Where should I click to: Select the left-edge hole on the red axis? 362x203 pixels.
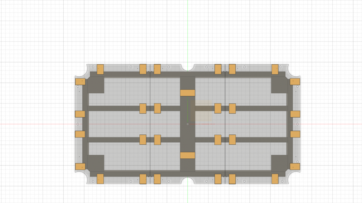tap(78, 124)
